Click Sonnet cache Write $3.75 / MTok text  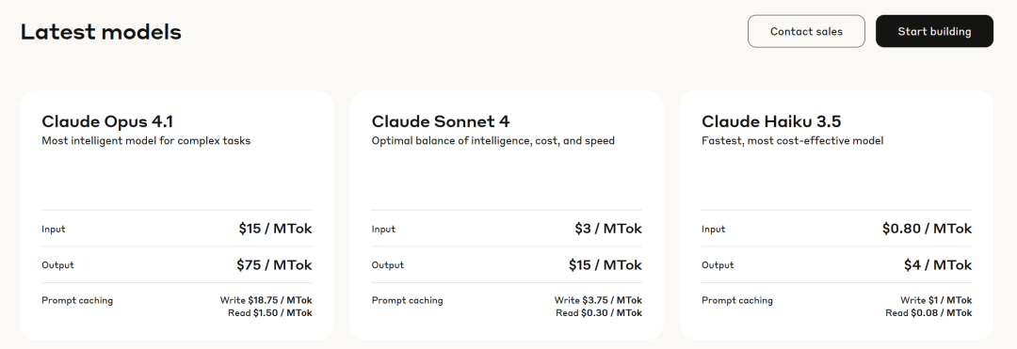click(x=598, y=300)
